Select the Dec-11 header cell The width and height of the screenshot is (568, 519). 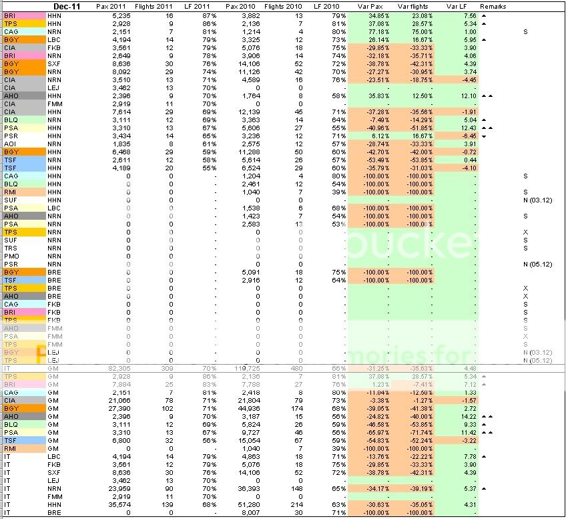click(66, 6)
